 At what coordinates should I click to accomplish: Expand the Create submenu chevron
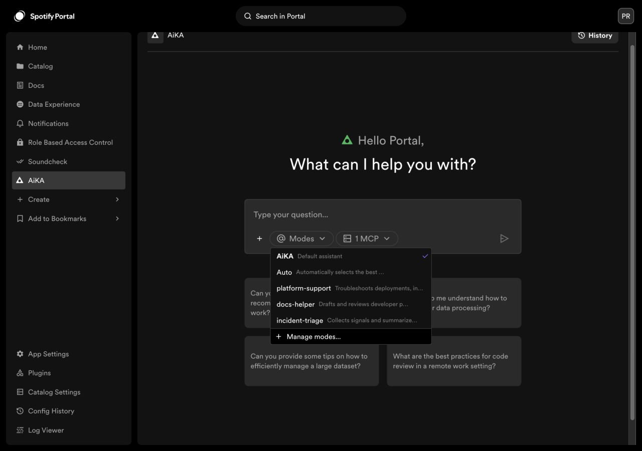tap(117, 199)
